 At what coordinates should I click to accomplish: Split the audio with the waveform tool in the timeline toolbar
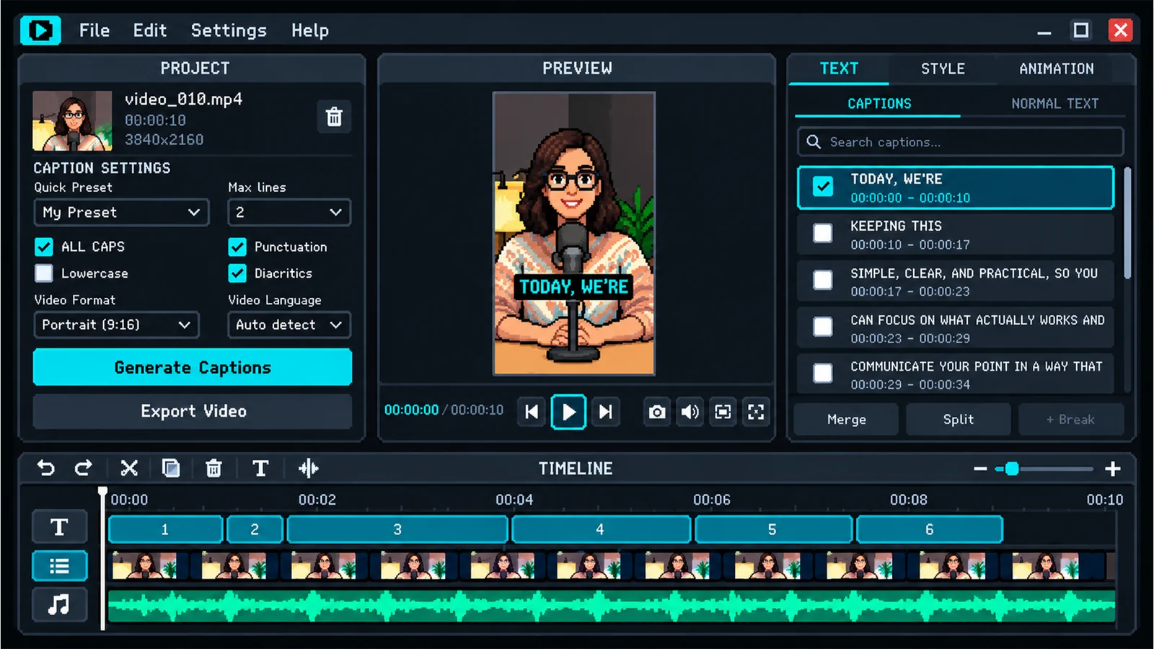pyautogui.click(x=309, y=468)
